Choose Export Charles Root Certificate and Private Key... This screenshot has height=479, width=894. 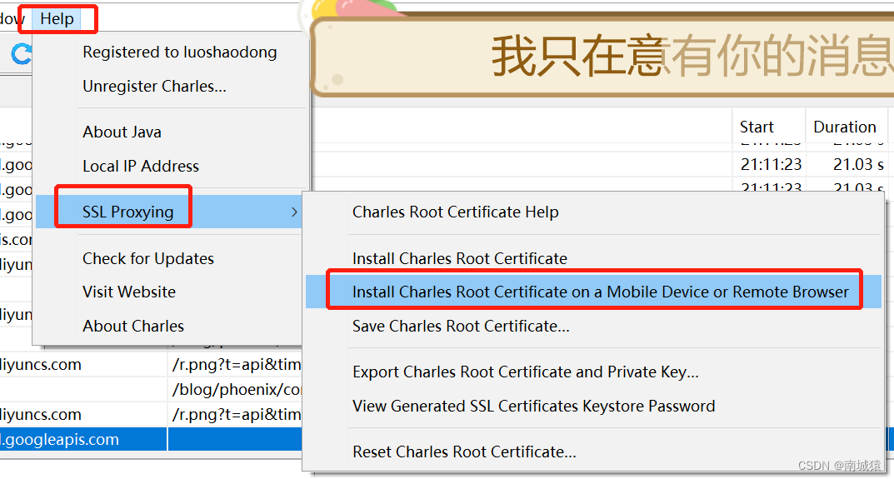(525, 372)
